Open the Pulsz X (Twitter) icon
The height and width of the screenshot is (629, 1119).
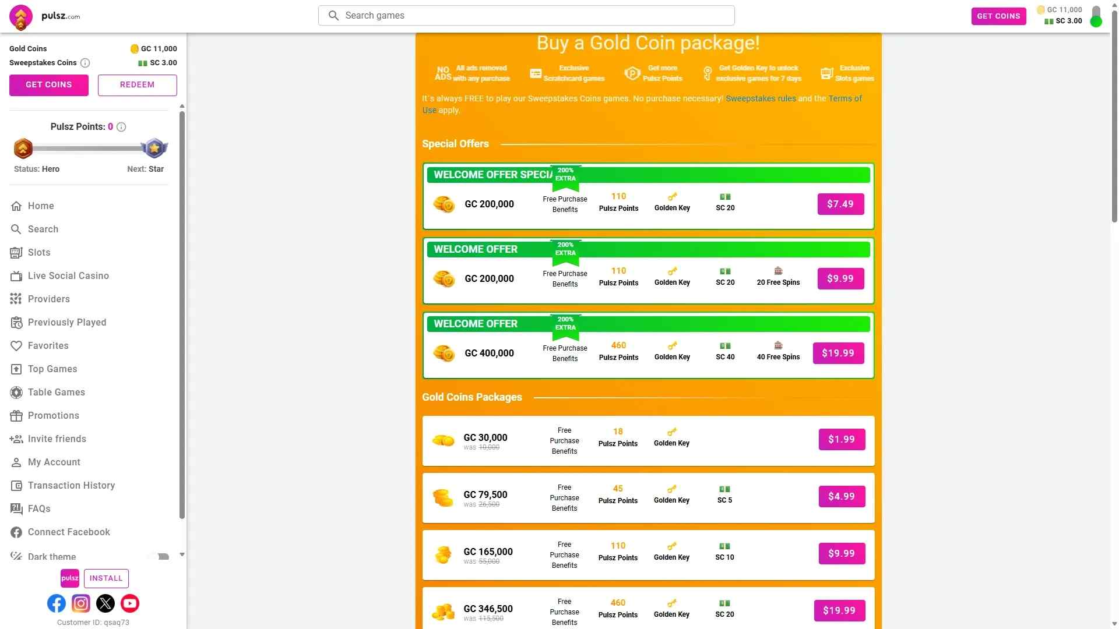pos(105,603)
